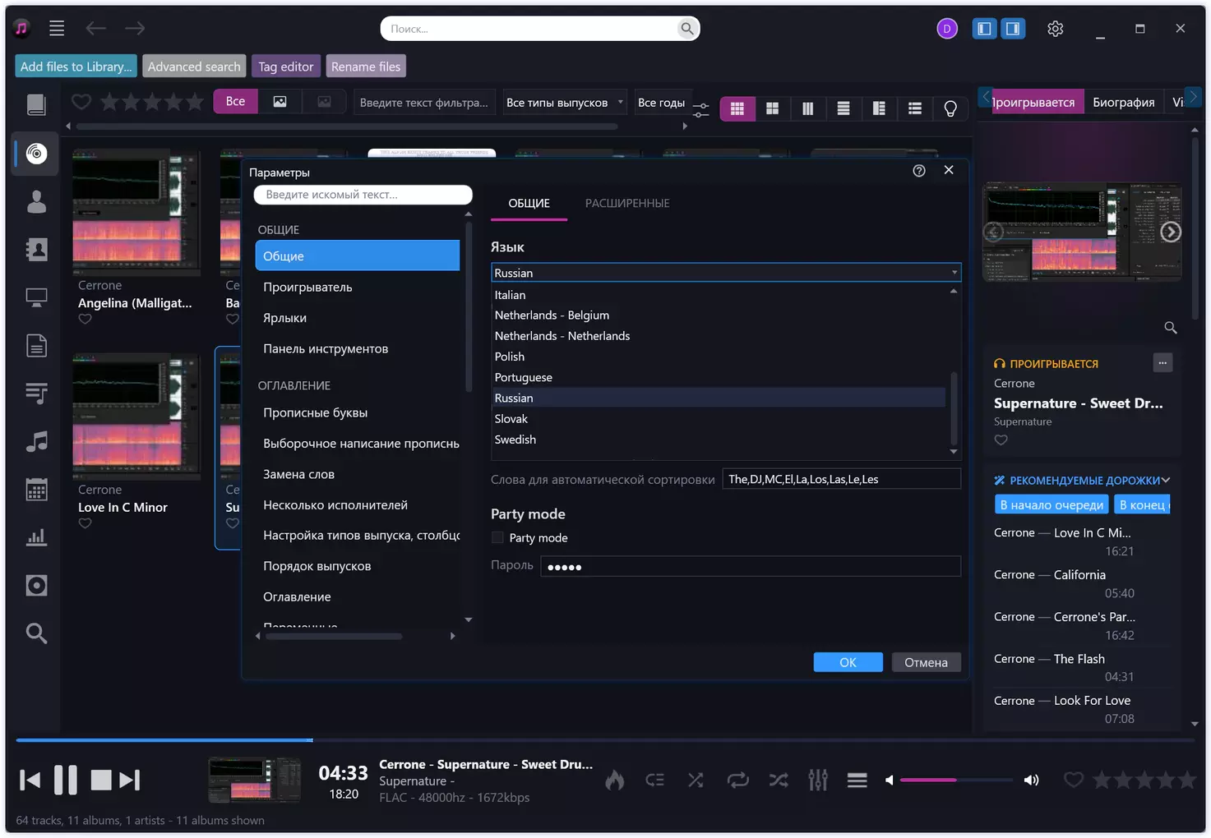1211x838 pixels.
Task: Show next artwork with the right circled arrow
Action: [x=1171, y=233]
